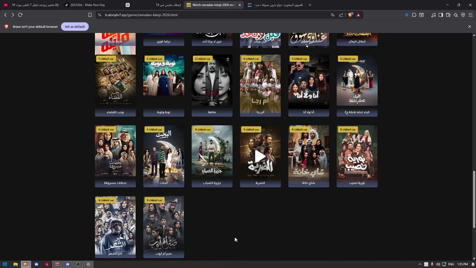Open File Explorer from the taskbar
476x268 pixels.
[x=16, y=264]
